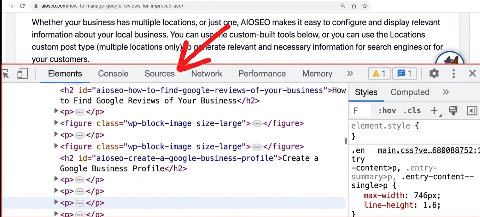Expand the first wp-block-image figure element
Viewport: 480px width, 217px height.
coord(56,123)
